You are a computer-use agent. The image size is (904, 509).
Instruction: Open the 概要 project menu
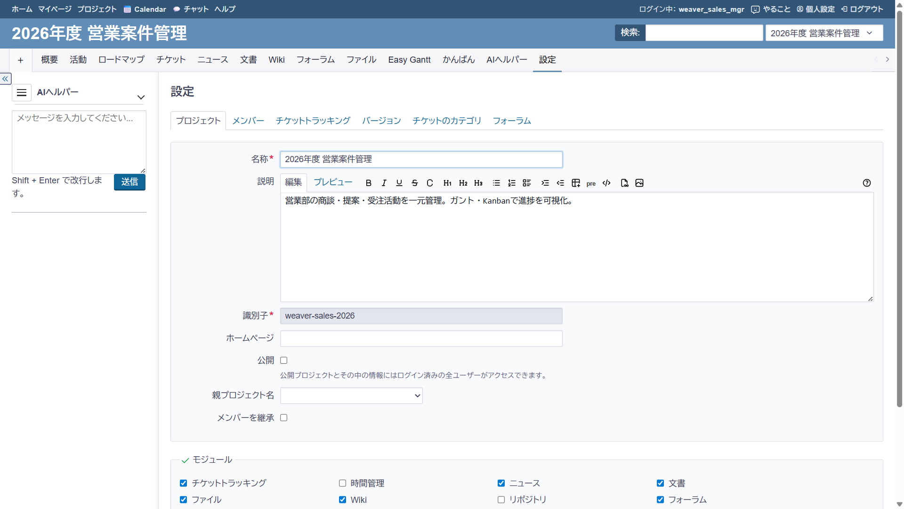49,60
